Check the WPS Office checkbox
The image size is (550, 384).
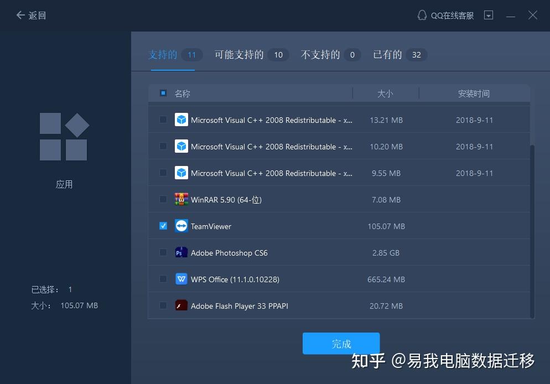[163, 279]
